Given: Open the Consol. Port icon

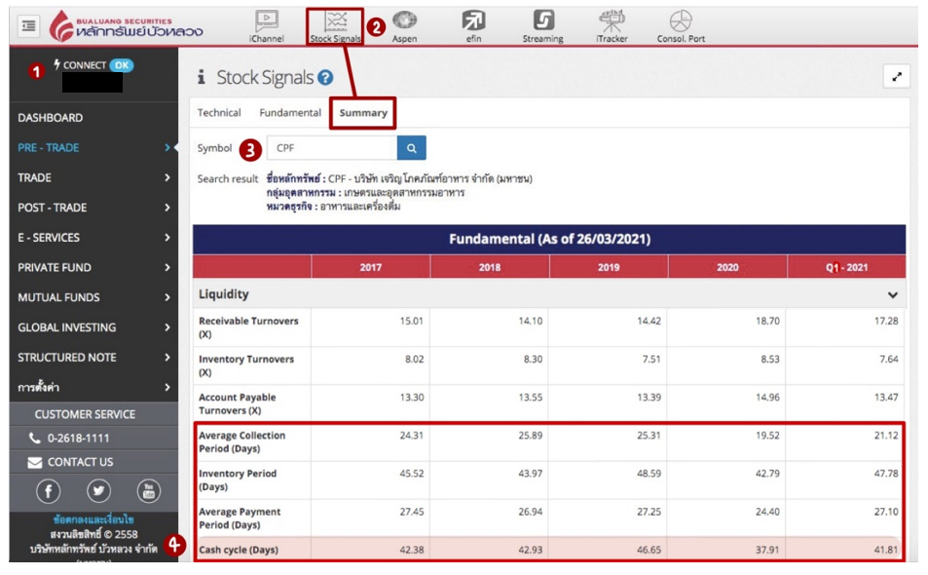Looking at the screenshot, I should click(681, 25).
